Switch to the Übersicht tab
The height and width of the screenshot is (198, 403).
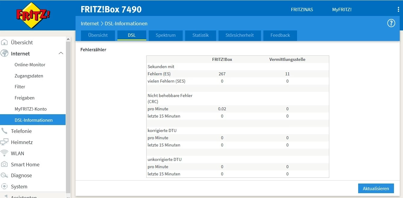point(98,35)
